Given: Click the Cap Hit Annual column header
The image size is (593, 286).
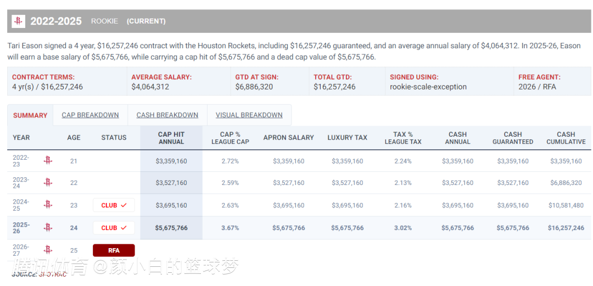Looking at the screenshot, I should [x=171, y=138].
